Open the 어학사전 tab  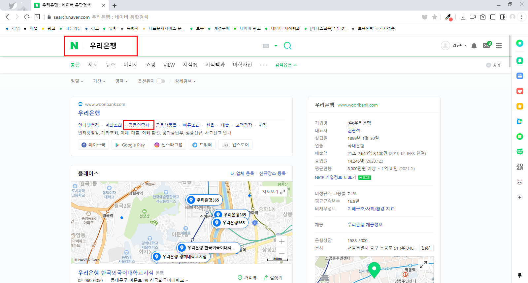(242, 65)
